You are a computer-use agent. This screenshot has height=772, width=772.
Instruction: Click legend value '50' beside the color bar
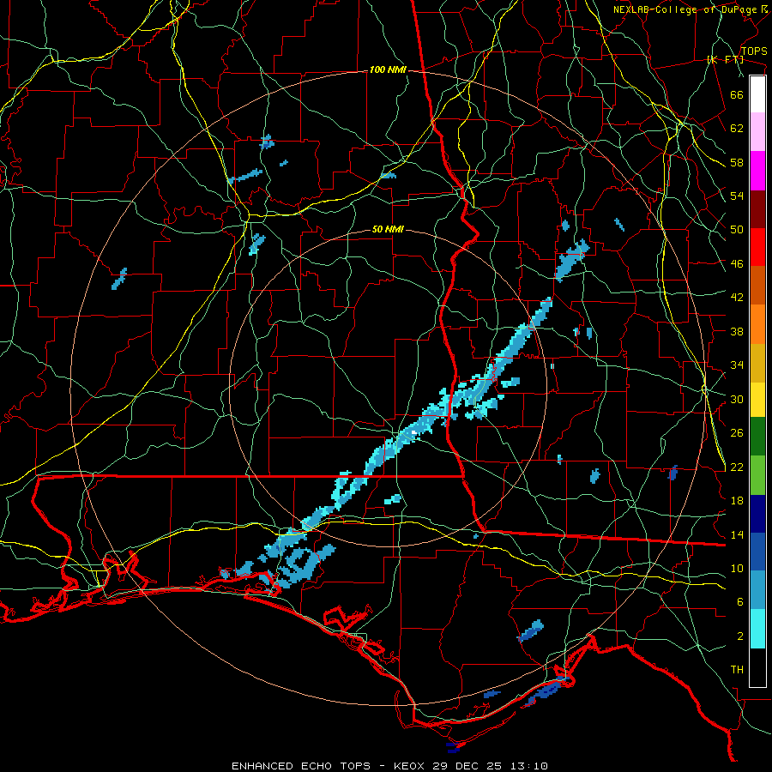coord(737,230)
